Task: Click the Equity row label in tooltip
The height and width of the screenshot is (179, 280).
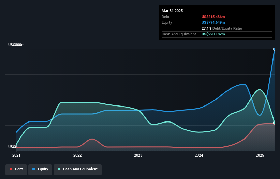Action: [167, 22]
